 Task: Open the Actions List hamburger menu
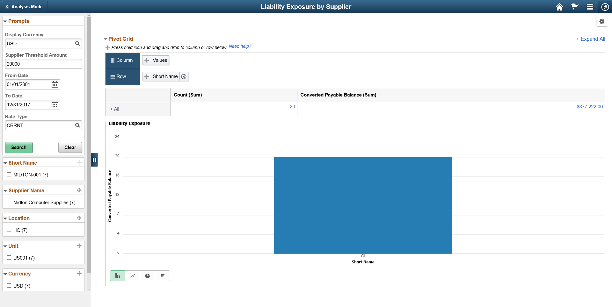(x=590, y=7)
